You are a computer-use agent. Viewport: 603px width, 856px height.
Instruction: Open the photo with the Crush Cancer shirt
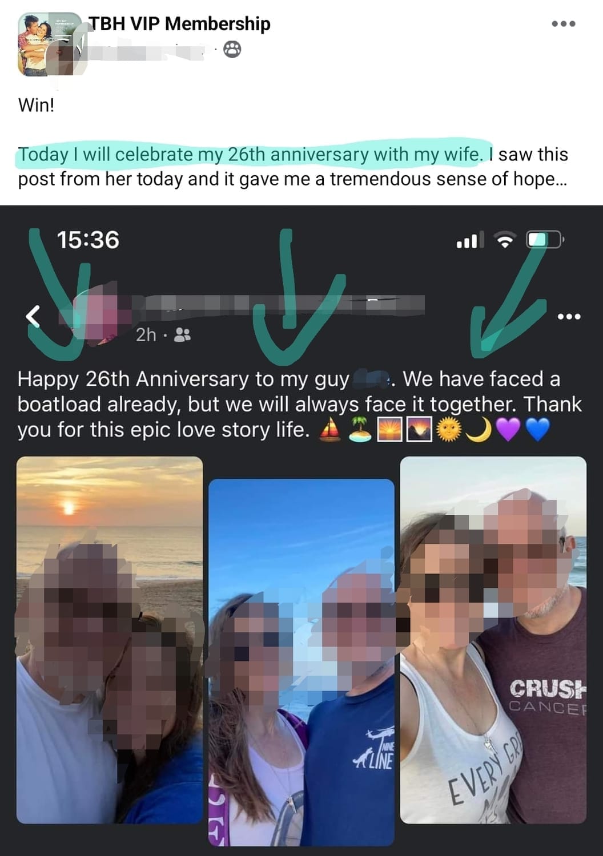tap(493, 640)
